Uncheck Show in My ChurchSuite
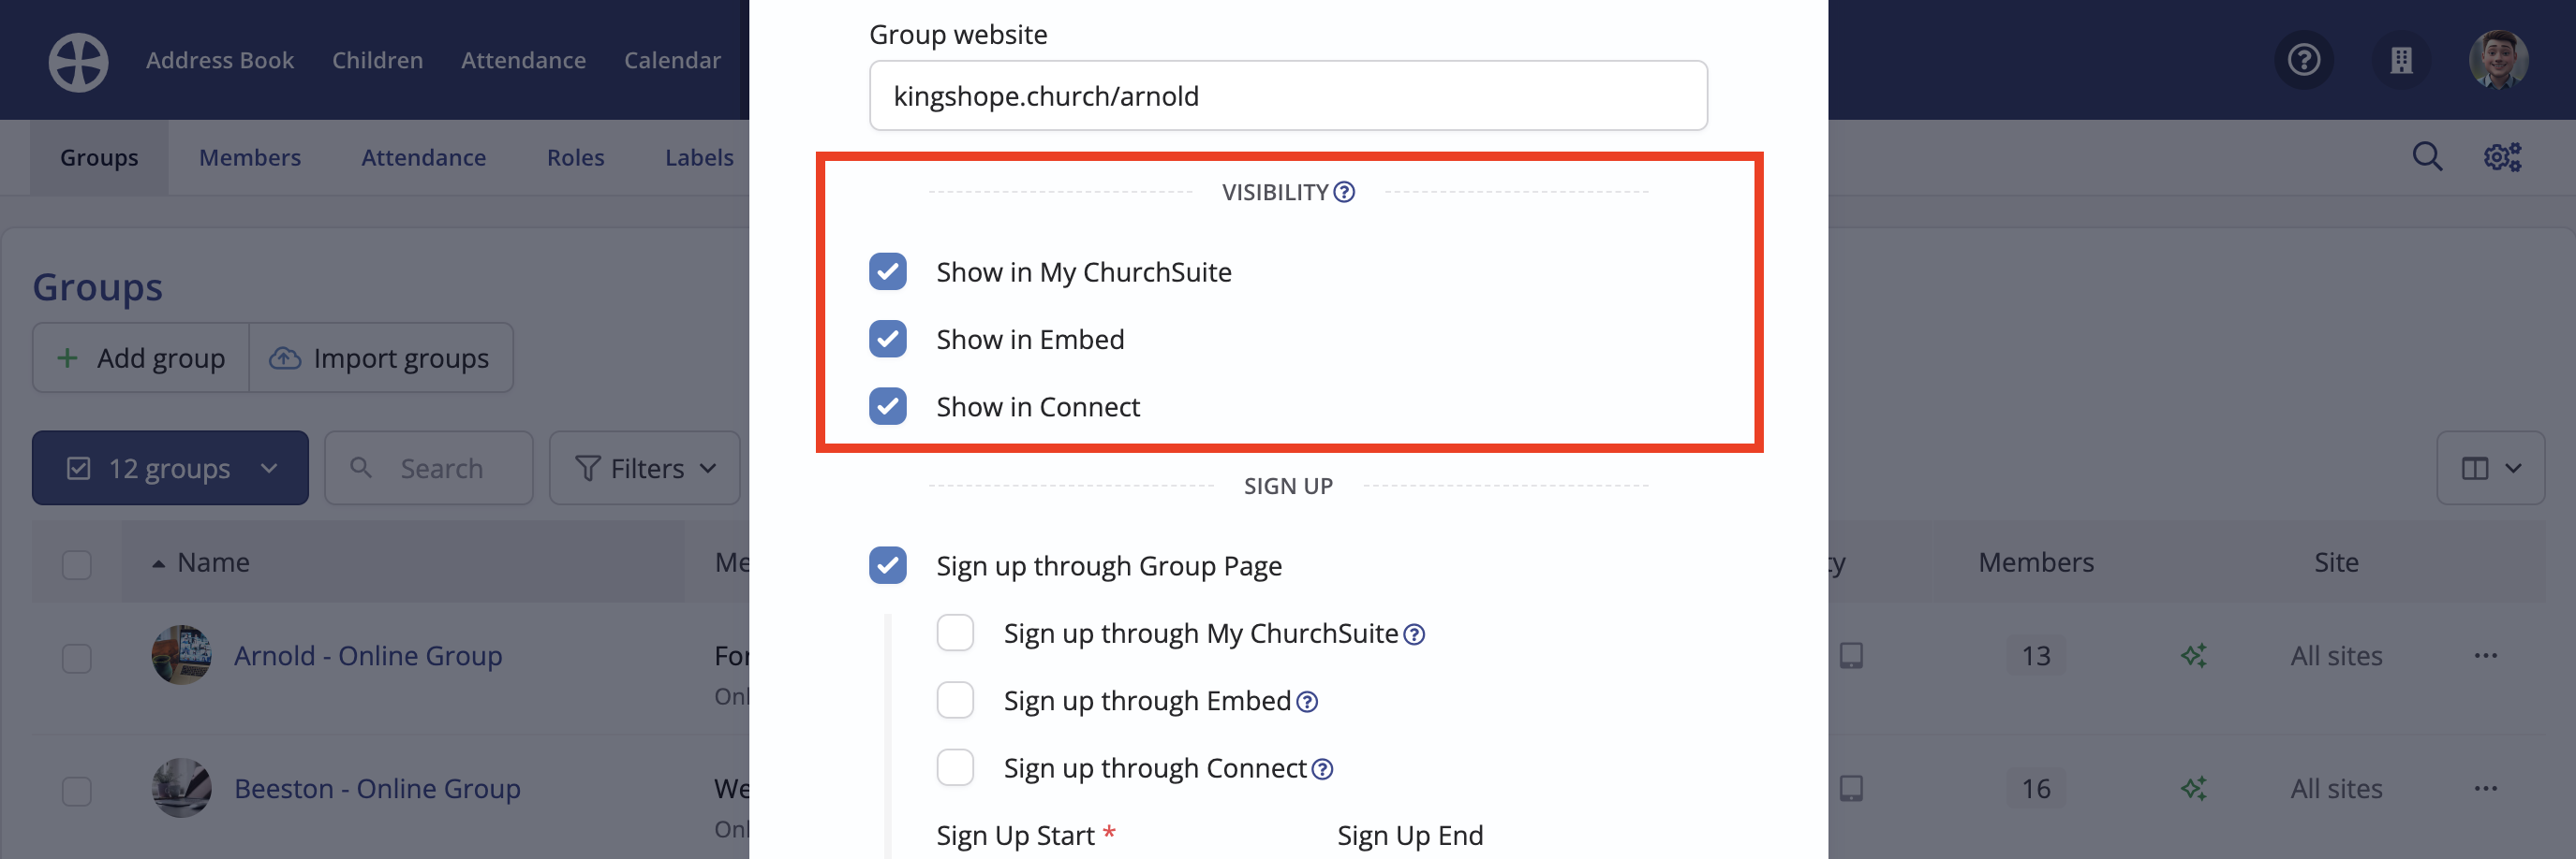The width and height of the screenshot is (2576, 859). [888, 271]
